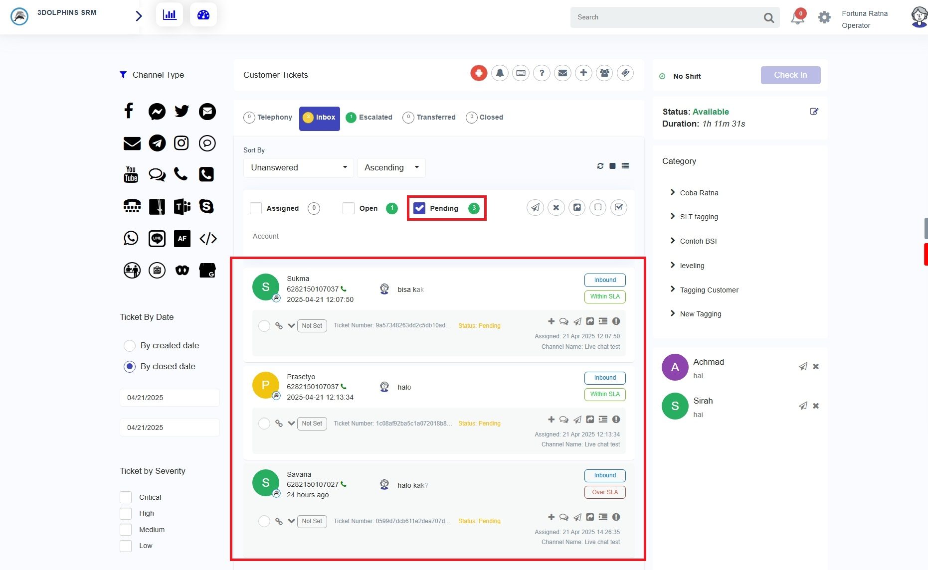Uncheck the Pending checkbox
Screen dimensions: 928x570
(419, 208)
